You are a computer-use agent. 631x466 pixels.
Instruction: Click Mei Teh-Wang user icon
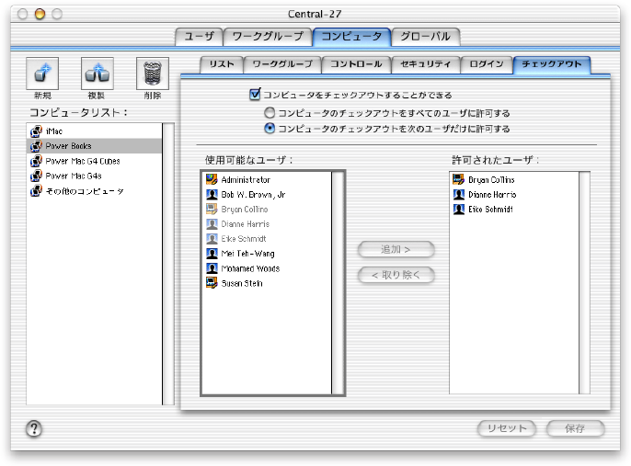pos(212,254)
